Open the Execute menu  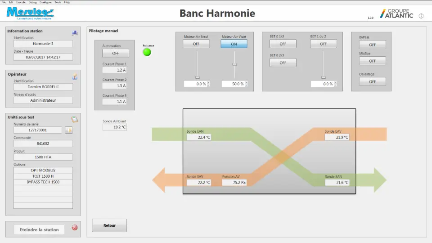pos(21,2)
